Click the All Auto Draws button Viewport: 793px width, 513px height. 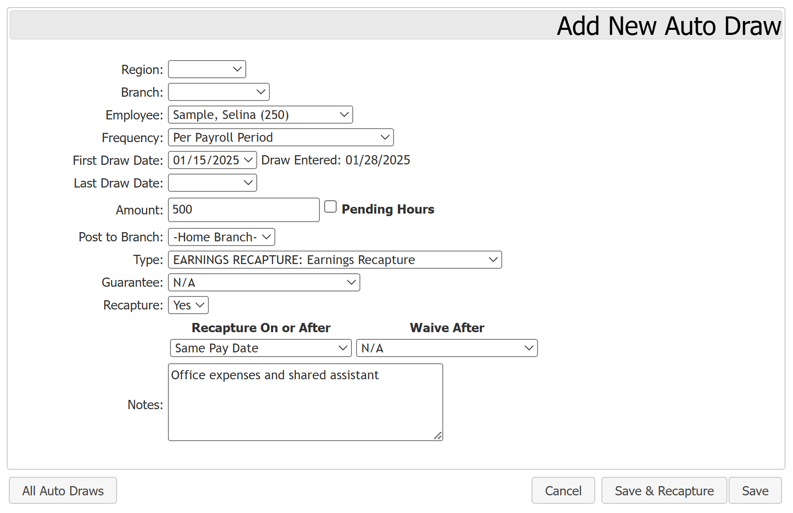coord(63,491)
